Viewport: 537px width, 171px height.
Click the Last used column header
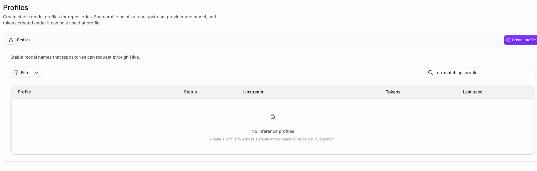[x=473, y=92]
